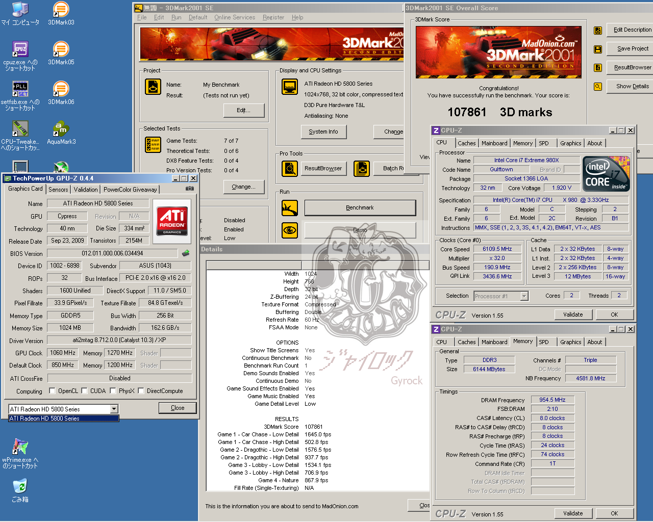Click the Core Speed value in CPU-Z

tap(497, 249)
